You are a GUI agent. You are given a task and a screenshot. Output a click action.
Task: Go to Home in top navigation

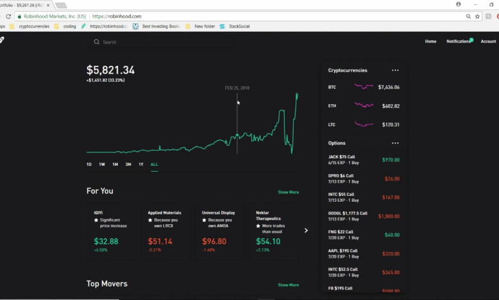coord(431,41)
